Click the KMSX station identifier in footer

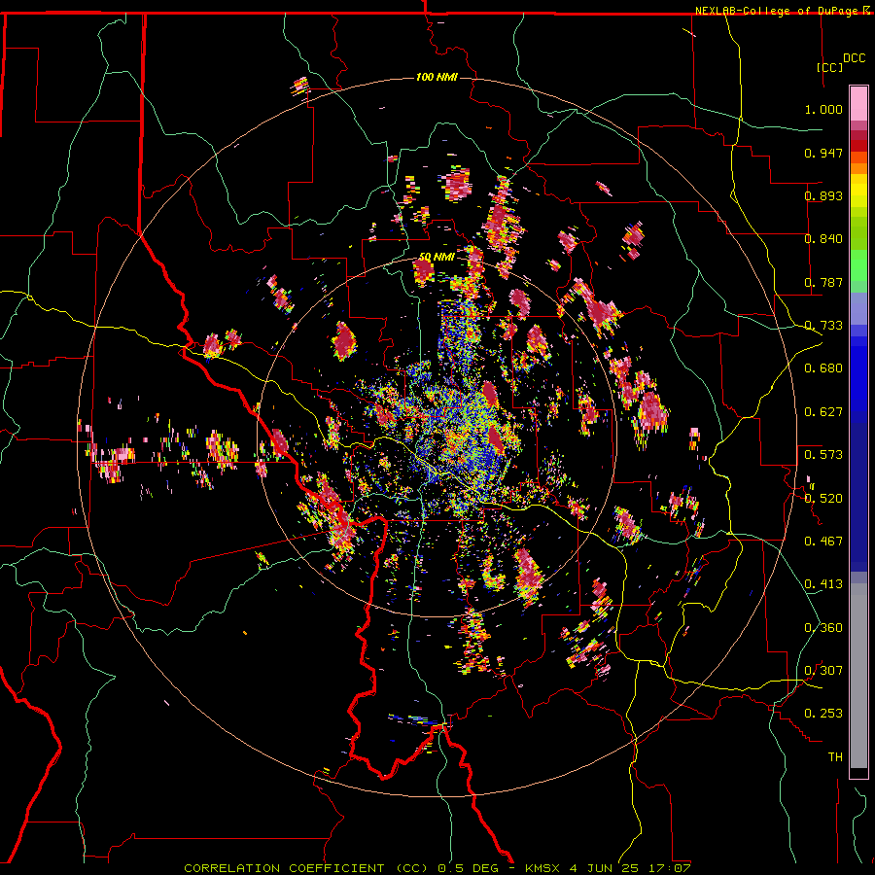(542, 868)
